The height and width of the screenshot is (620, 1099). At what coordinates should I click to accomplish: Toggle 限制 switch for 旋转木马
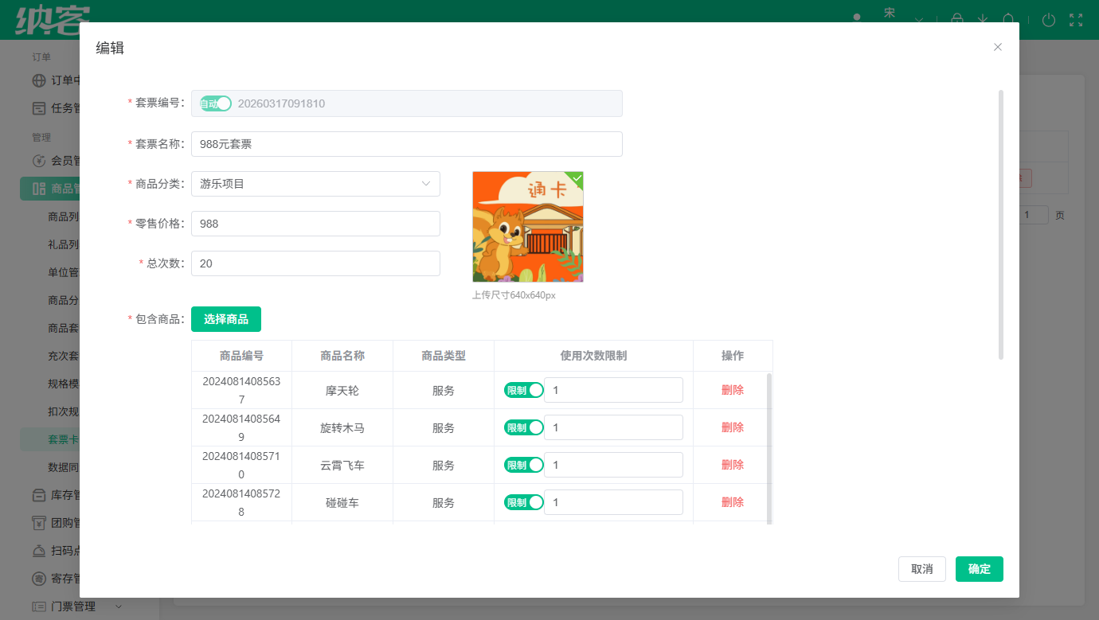tap(524, 427)
